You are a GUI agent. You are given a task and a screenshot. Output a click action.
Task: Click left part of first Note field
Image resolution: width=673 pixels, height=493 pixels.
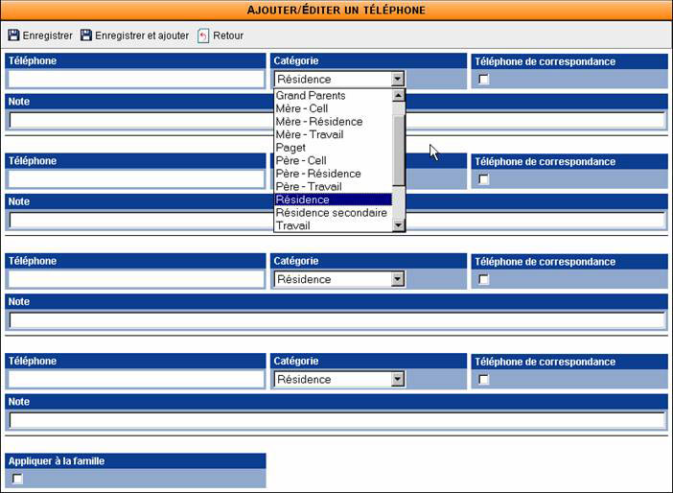click(141, 121)
